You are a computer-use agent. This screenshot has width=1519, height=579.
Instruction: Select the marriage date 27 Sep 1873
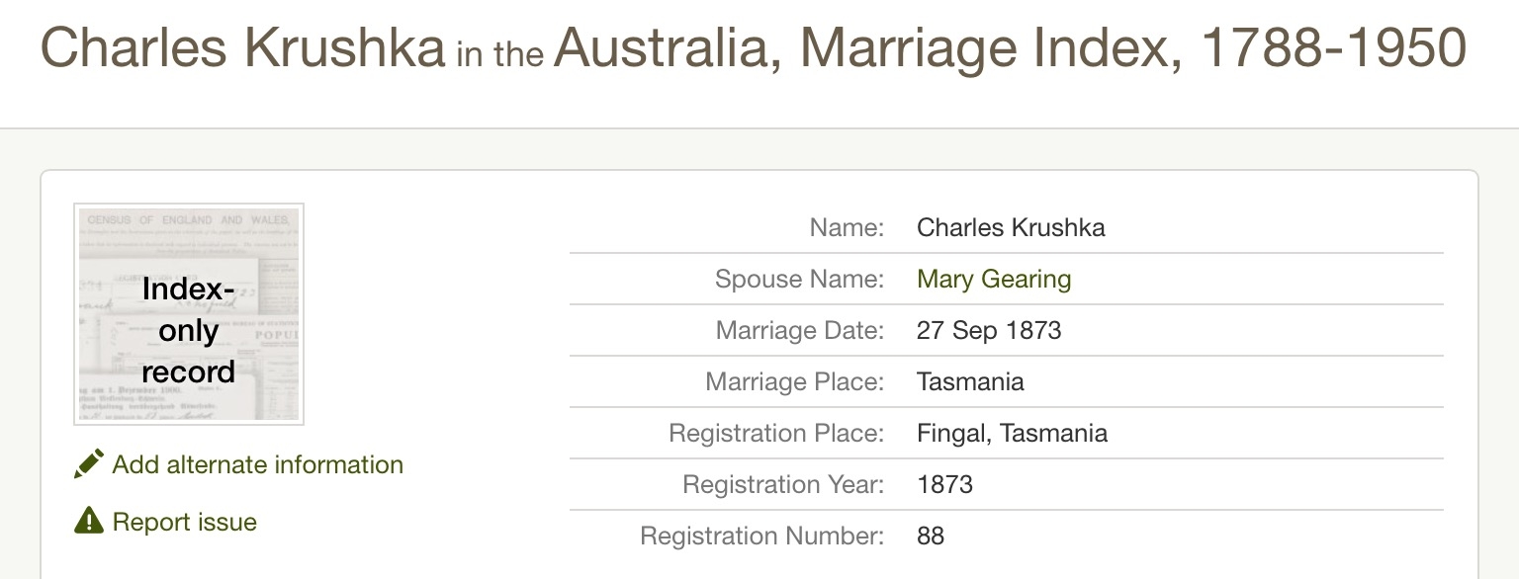[989, 330]
